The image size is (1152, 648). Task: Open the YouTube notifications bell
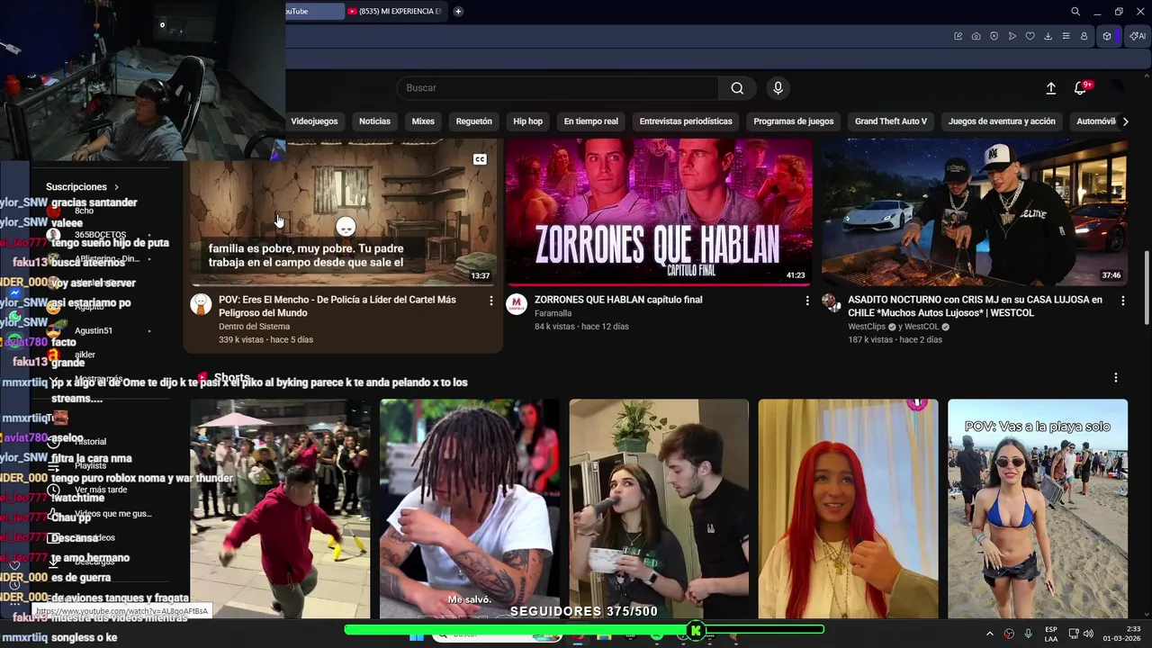1081,88
